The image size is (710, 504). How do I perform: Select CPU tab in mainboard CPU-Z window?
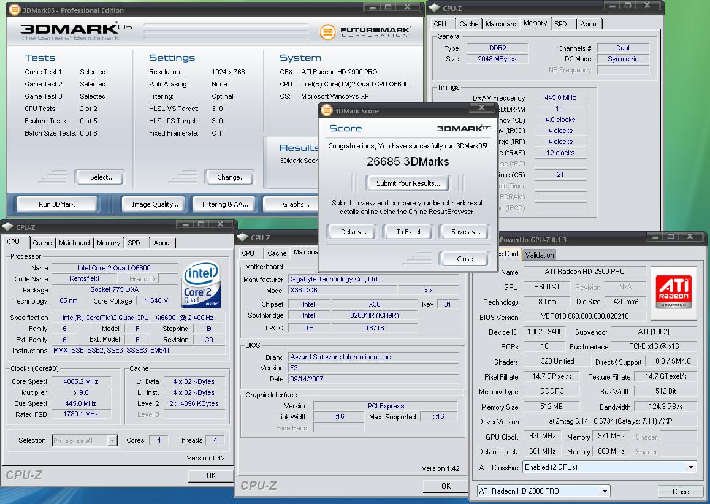click(248, 253)
